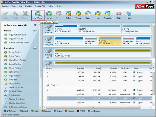Click the Discard toolbar icon
156x117 pixels.
25,15
